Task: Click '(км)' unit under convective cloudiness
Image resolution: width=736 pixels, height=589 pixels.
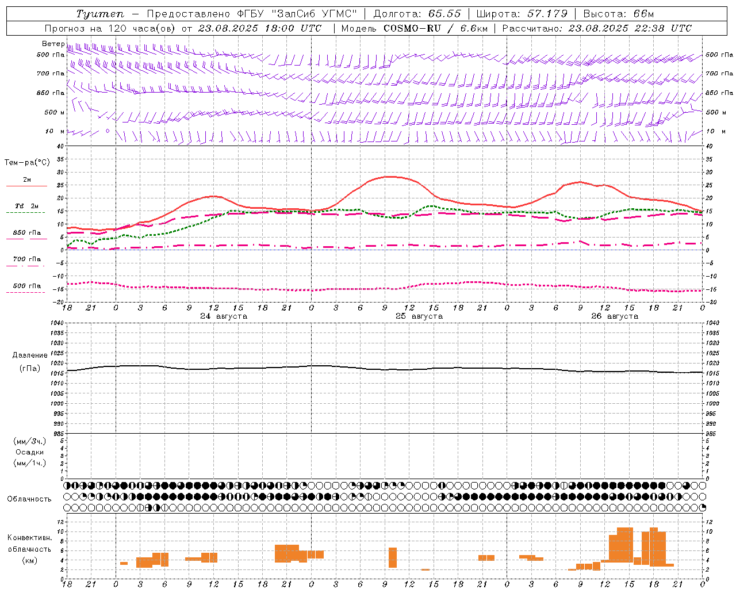Action: click(29, 560)
